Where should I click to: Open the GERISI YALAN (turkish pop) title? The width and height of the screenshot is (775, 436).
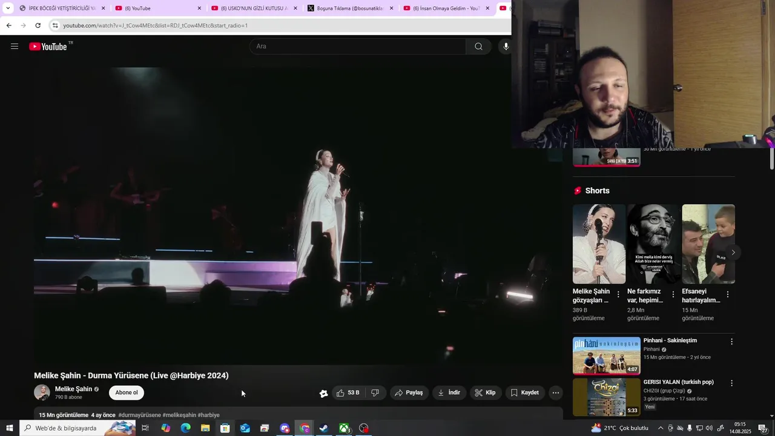679,382
